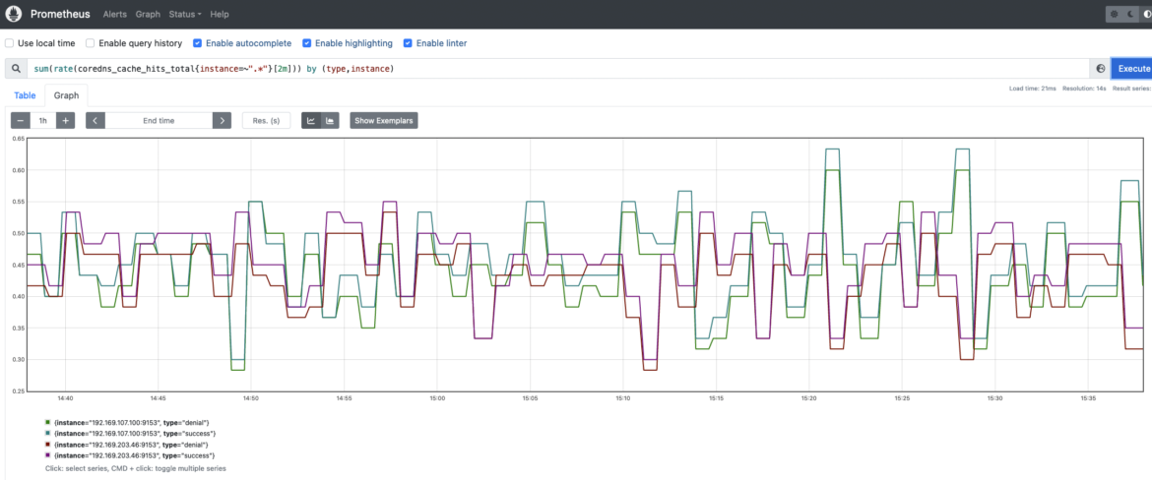Open the Alerts page in navbar
Image resolution: width=1152 pixels, height=480 pixels.
coord(114,14)
